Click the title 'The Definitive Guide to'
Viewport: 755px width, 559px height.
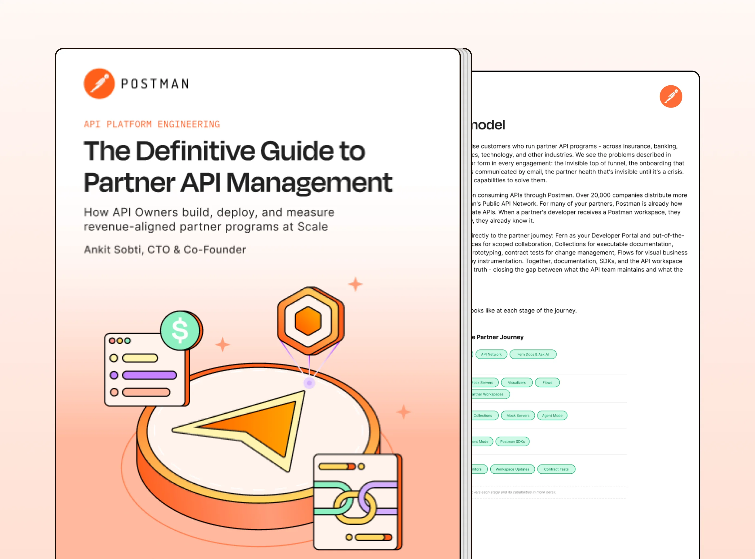224,151
